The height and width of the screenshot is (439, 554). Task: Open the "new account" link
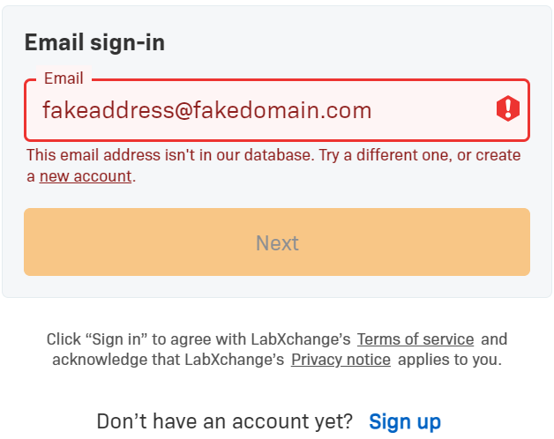86,176
